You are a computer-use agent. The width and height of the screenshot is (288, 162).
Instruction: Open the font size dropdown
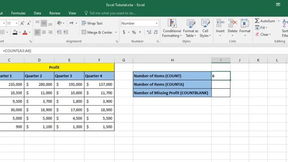click(17, 23)
